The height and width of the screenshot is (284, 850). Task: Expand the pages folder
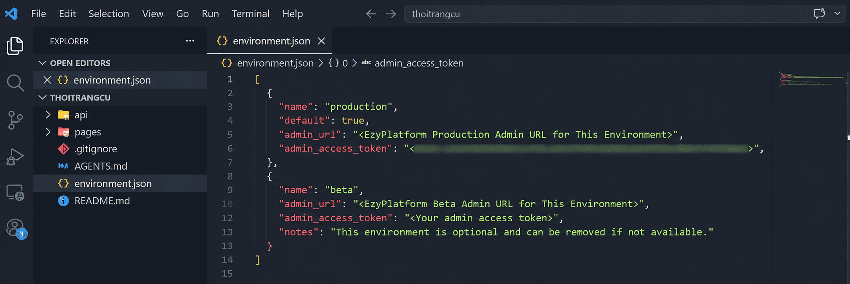tap(120, 132)
